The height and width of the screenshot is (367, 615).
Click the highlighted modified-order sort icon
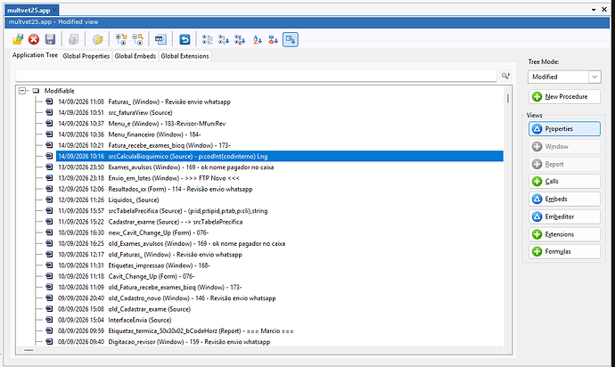291,39
